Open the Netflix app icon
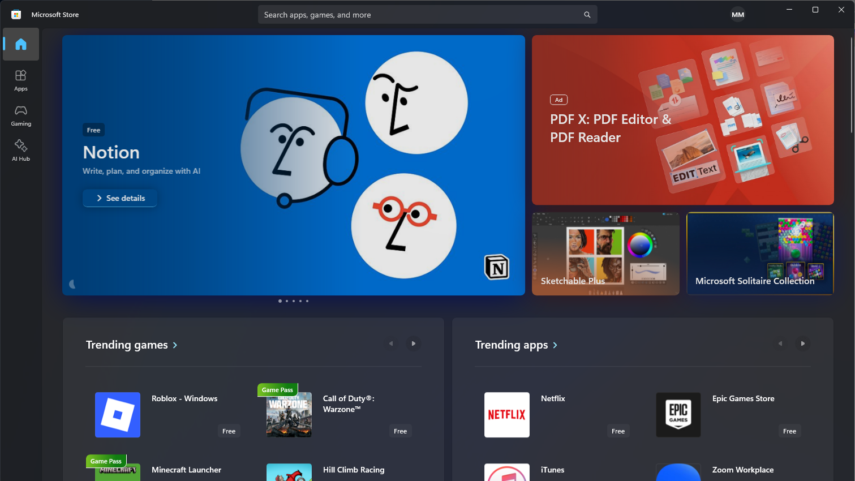This screenshot has width=855, height=481. [506, 415]
